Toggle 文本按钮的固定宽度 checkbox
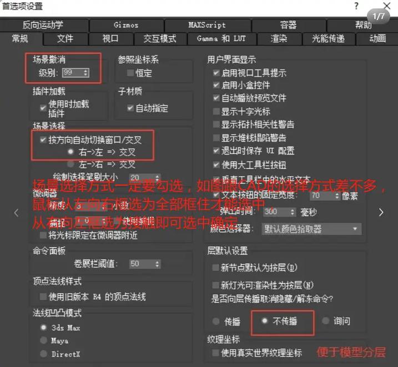Image resolution: width=398 pixels, height=367 pixels. [216, 195]
